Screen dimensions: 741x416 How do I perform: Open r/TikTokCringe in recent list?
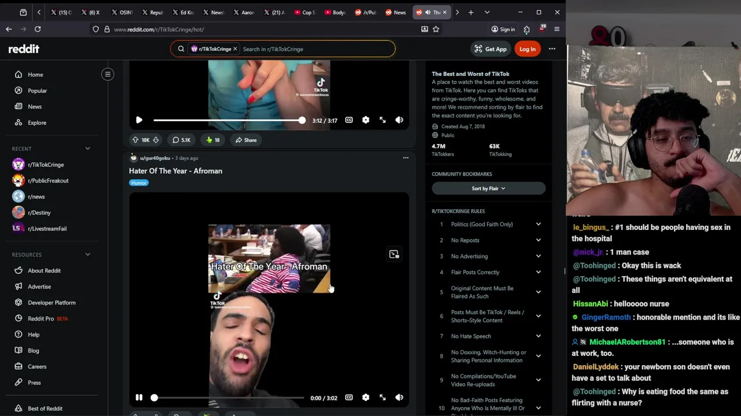46,165
